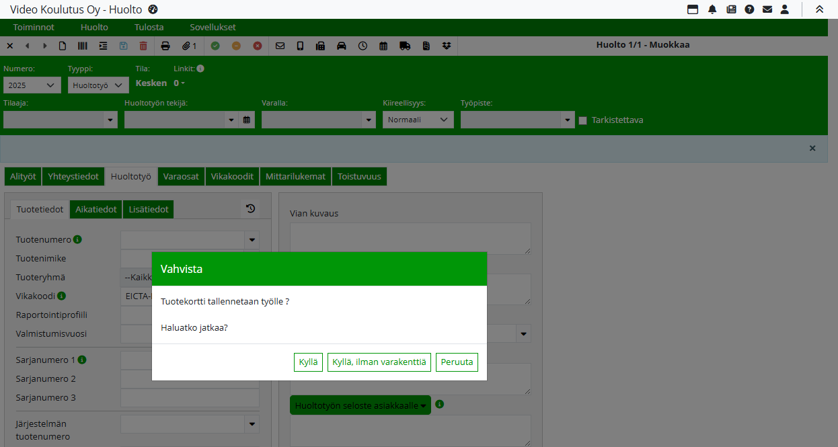Screen dimensions: 838x447
Task: Open the Tulosta menu
Action: [149, 28]
